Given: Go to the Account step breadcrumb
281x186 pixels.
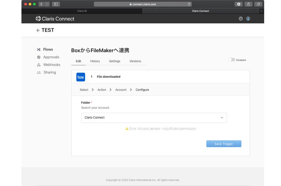Looking at the screenshot, I should 121,90.
